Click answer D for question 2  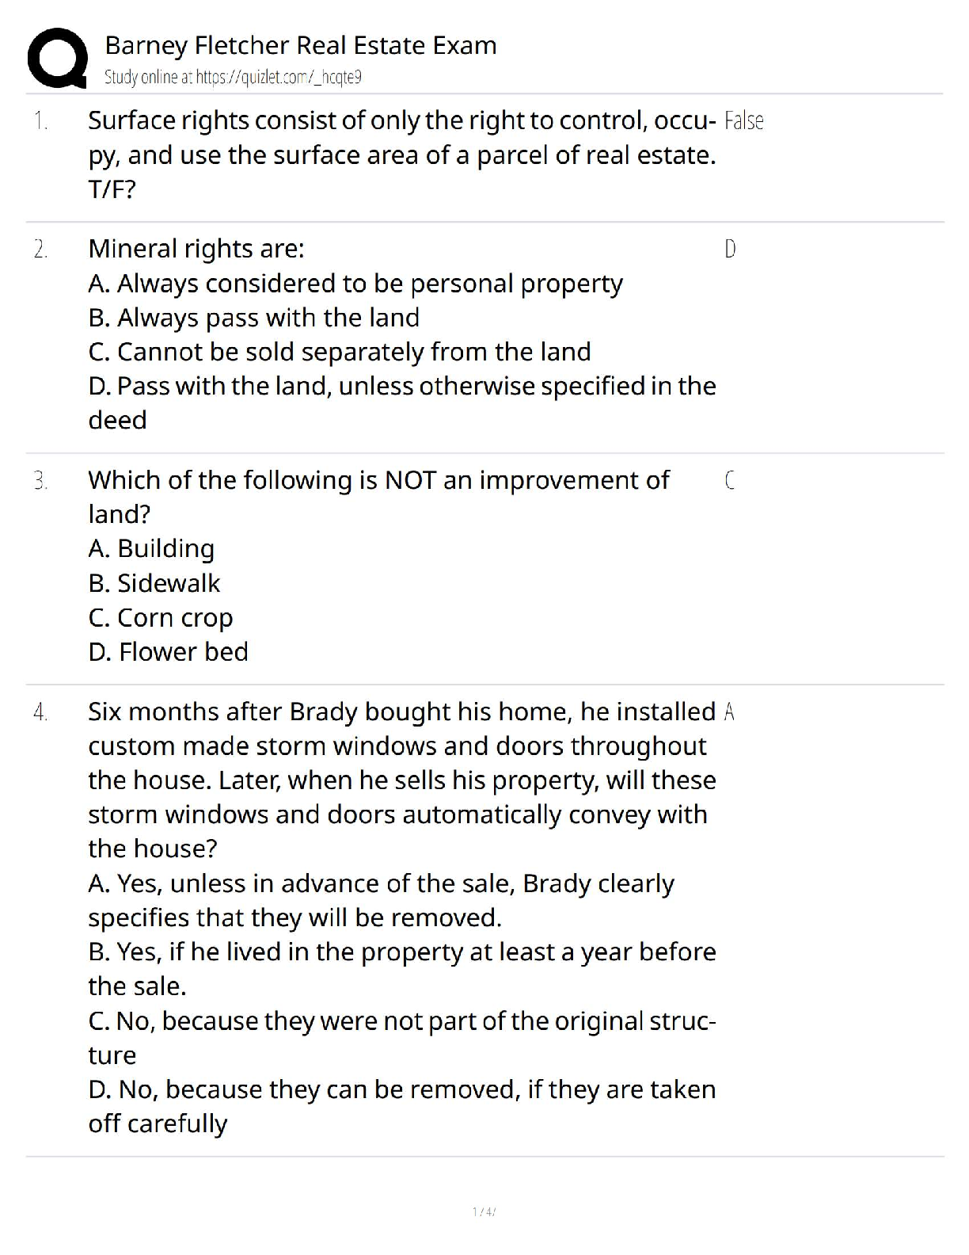730,250
